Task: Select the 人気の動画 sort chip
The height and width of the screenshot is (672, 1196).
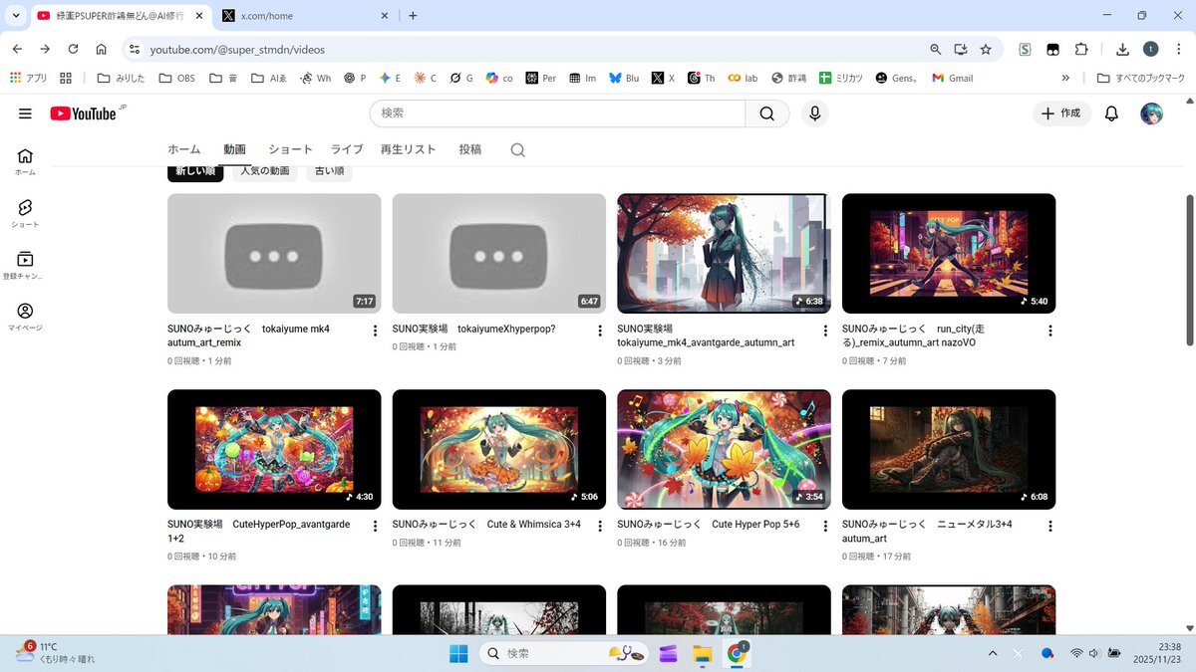Action: click(264, 171)
